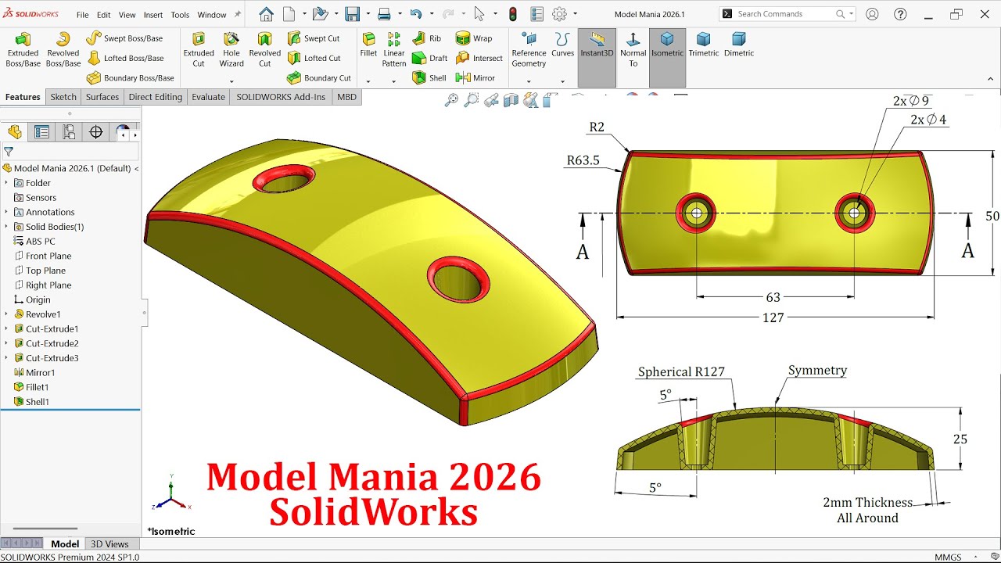1001x563 pixels.
Task: Click the Home icon in top toolbar
Action: [x=267, y=14]
